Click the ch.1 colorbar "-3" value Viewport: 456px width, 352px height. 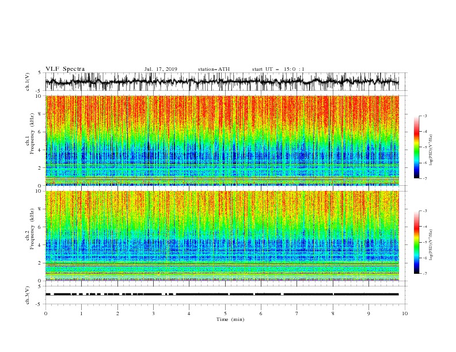424,116
